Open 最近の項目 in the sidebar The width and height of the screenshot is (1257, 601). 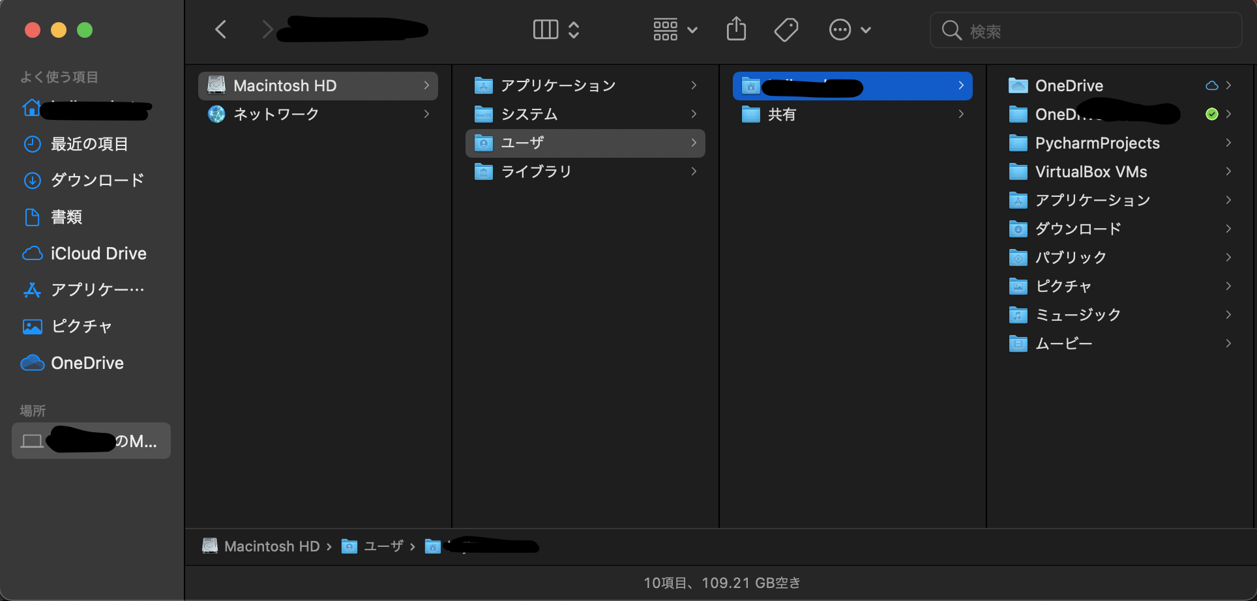(91, 144)
